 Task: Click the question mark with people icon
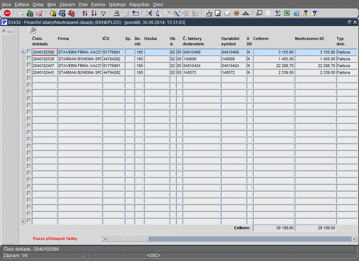[306, 13]
